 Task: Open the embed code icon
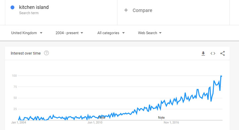click(213, 54)
